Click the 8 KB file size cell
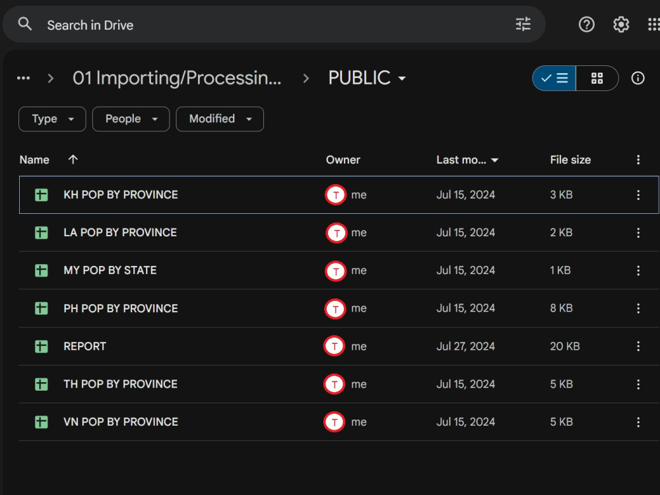The width and height of the screenshot is (660, 495). pos(561,308)
